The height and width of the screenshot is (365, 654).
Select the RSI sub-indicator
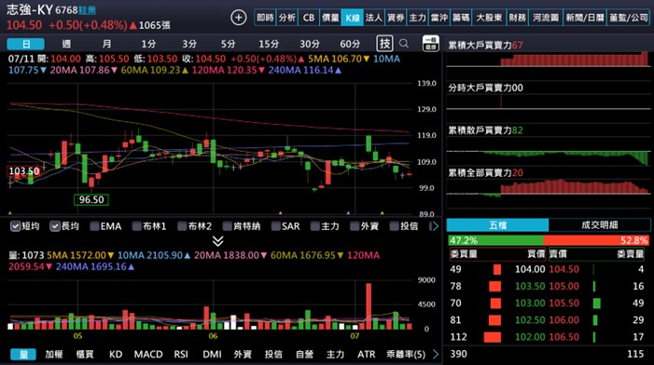(181, 354)
